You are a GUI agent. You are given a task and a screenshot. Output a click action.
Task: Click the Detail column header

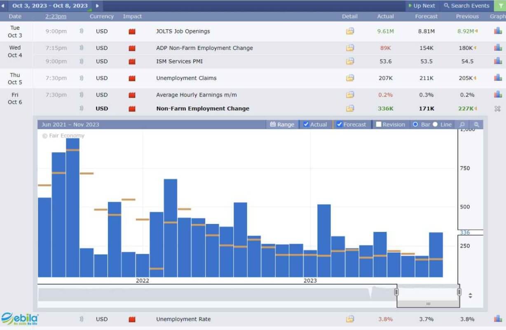[x=350, y=16]
